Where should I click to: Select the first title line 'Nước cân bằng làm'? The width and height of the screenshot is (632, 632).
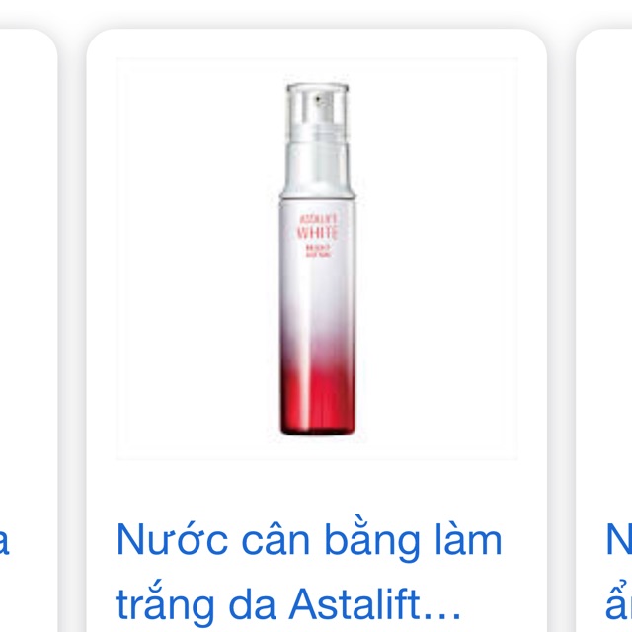click(x=309, y=540)
